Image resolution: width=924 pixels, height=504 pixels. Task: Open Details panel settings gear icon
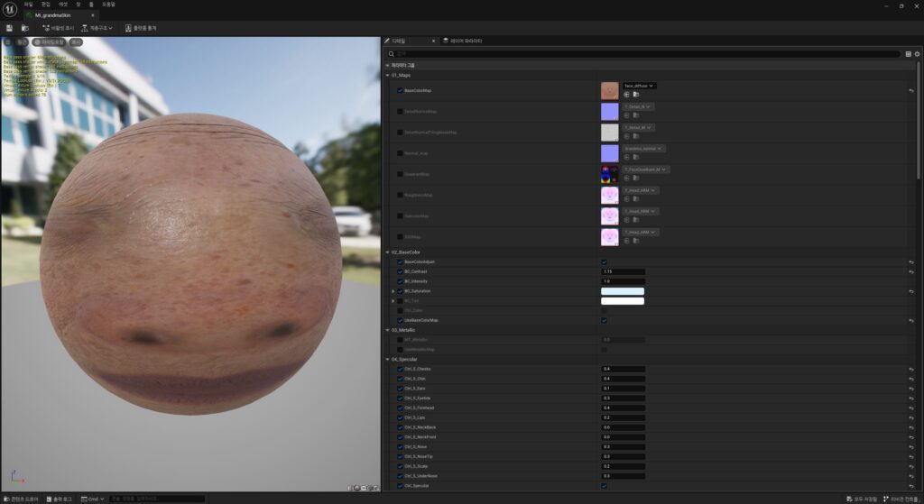[917, 54]
